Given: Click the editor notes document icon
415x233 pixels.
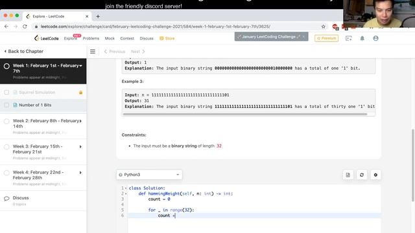Looking at the screenshot, I should 348,175.
